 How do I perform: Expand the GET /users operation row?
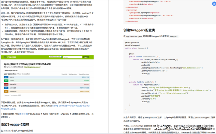coord(47,77)
